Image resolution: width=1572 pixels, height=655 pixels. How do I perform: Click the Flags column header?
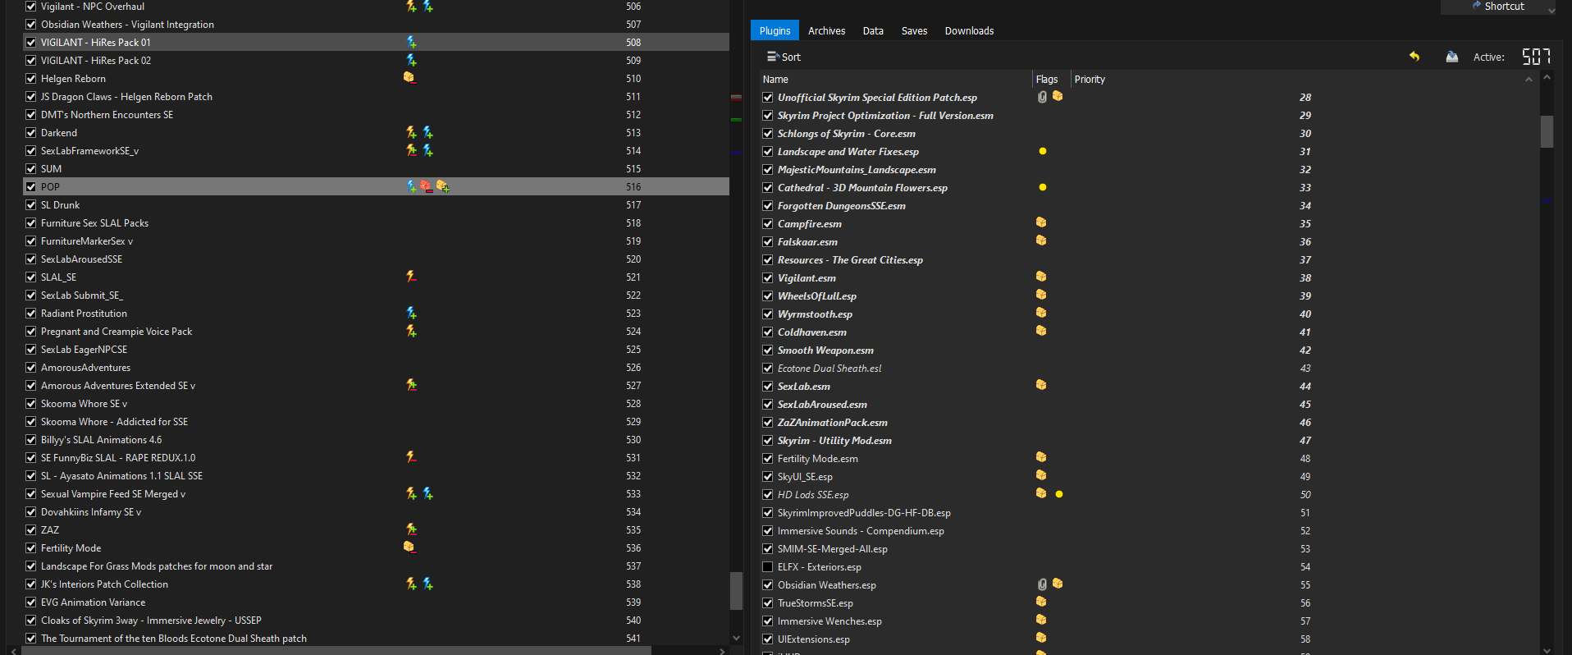pos(1050,80)
